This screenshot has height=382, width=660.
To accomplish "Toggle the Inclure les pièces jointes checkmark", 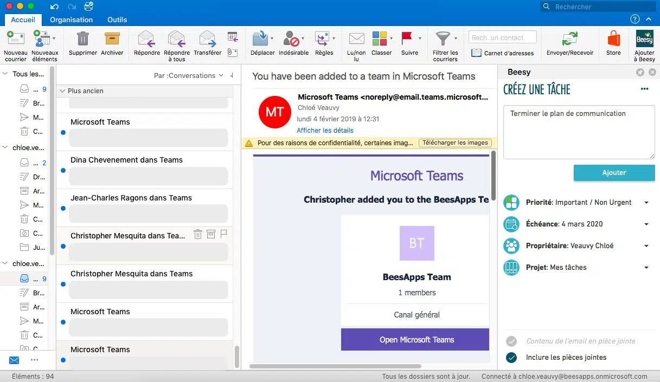I will click(511, 357).
